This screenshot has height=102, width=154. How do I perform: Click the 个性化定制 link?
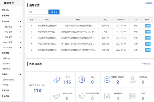146,64
